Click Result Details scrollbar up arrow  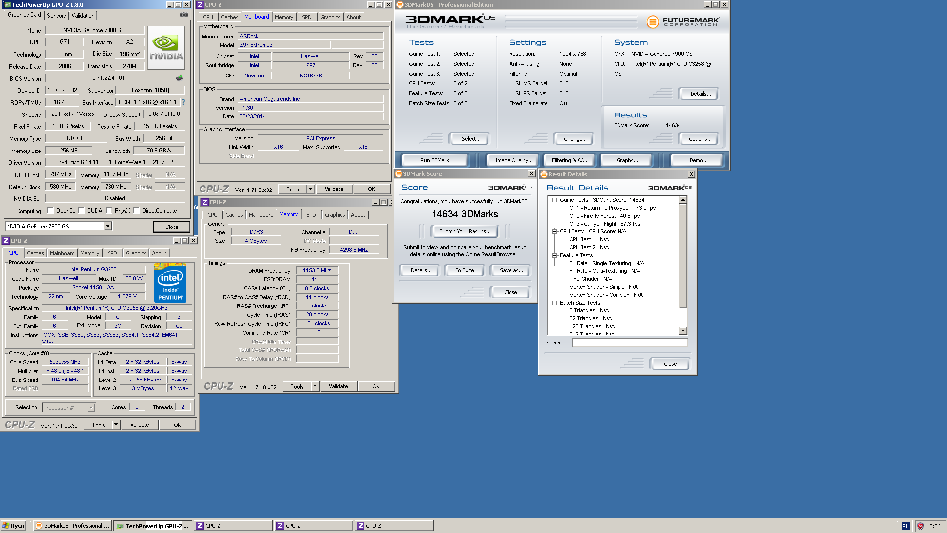point(683,200)
